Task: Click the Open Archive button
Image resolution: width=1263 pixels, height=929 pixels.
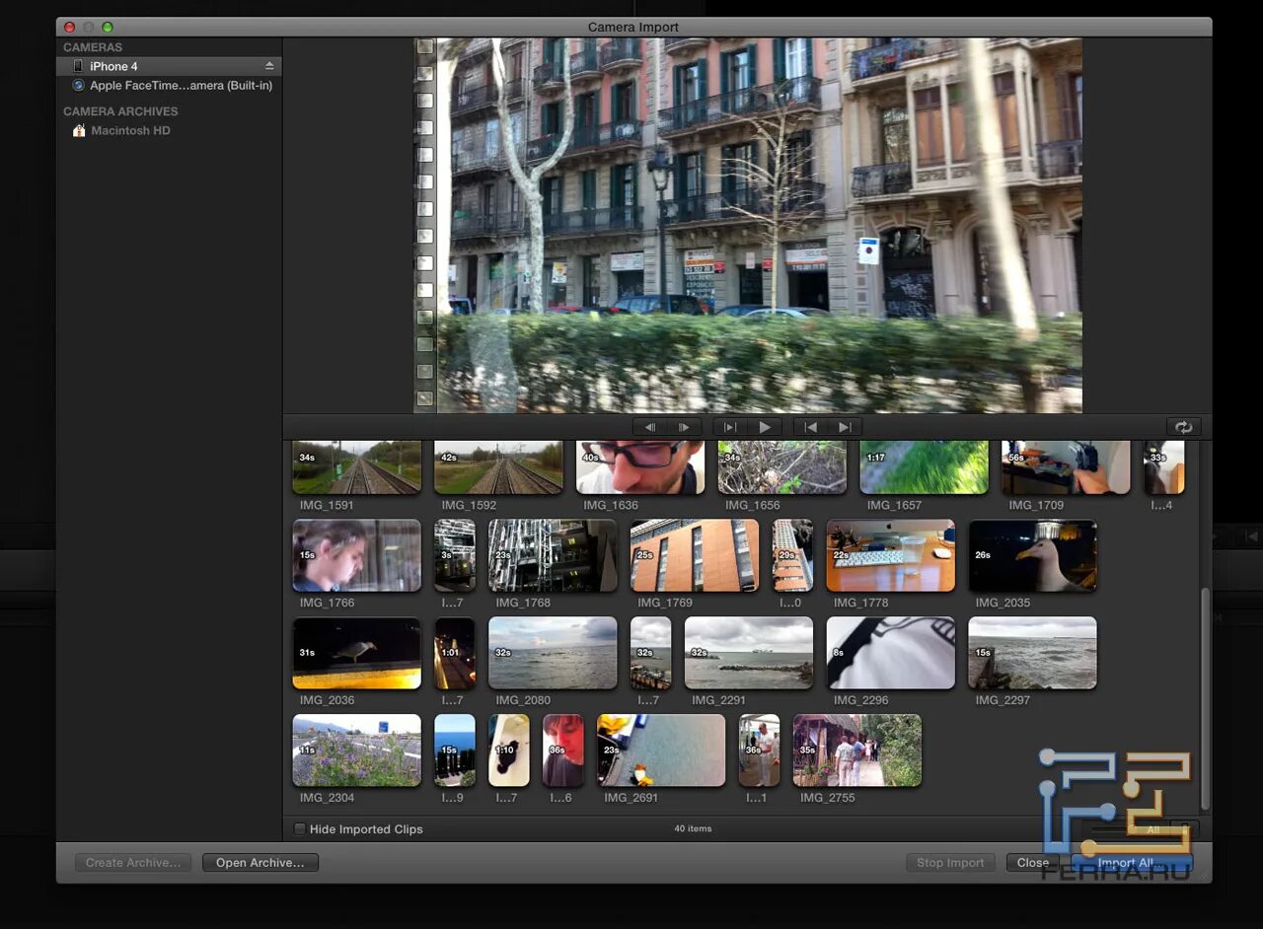Action: [x=260, y=863]
